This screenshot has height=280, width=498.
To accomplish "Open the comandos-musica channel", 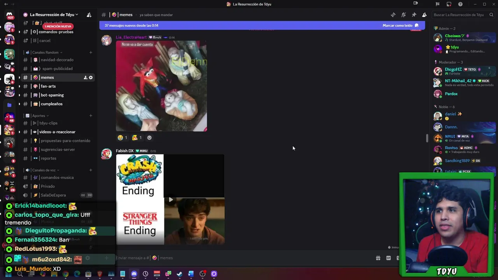I will coord(58,177).
